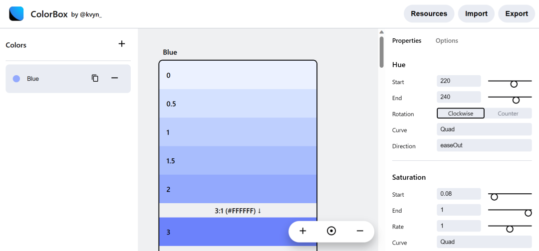The height and width of the screenshot is (251, 539).
Task: Set hue rotation to Counter
Action: (508, 114)
